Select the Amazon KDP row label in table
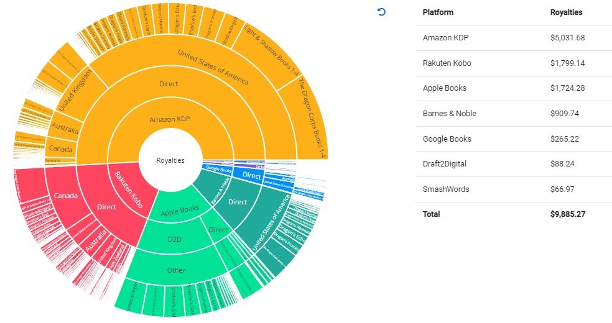This screenshot has width=612, height=323. click(x=446, y=38)
